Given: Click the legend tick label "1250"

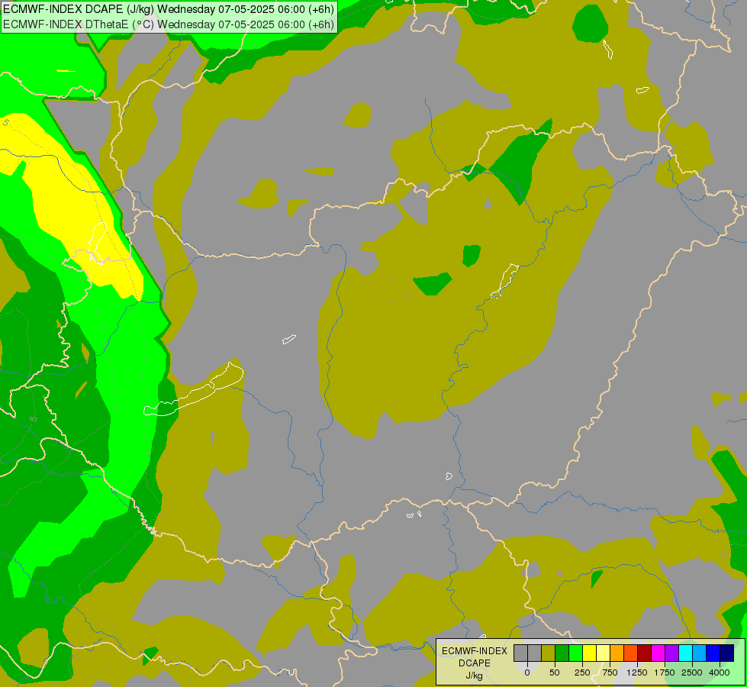Looking at the screenshot, I should click(637, 672).
